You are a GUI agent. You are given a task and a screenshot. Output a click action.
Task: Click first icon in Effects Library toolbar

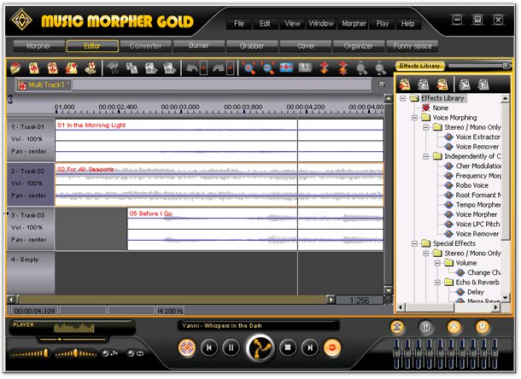click(x=404, y=85)
